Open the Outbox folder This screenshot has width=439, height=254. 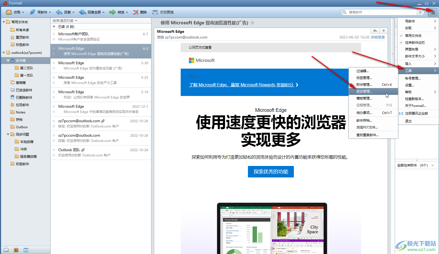(x=22, y=127)
